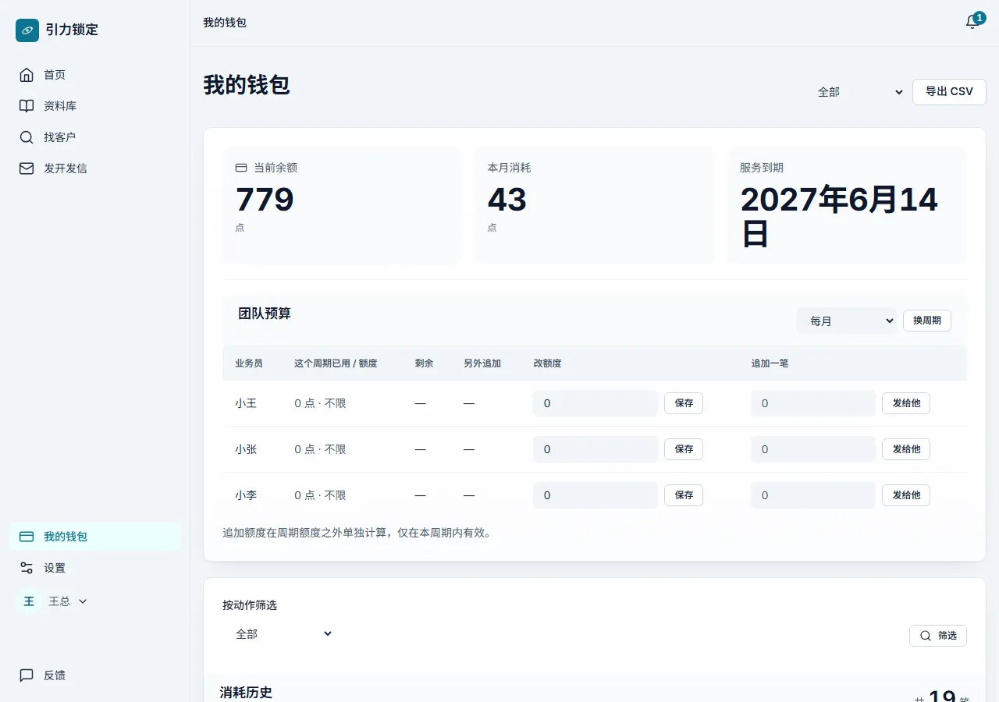The width and height of the screenshot is (999, 702).
Task: Select 我的钱包 in the sidebar
Action: tap(95, 537)
